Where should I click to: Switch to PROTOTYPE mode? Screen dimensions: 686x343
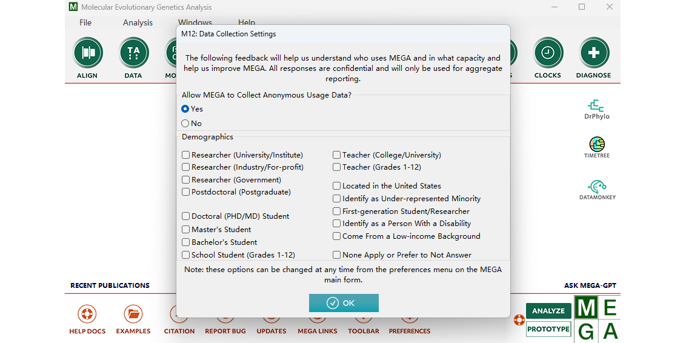[548, 329]
